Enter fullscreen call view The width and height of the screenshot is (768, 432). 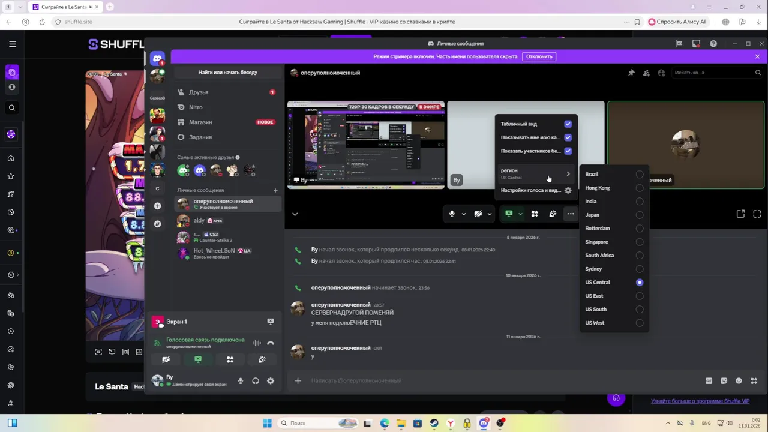757,214
